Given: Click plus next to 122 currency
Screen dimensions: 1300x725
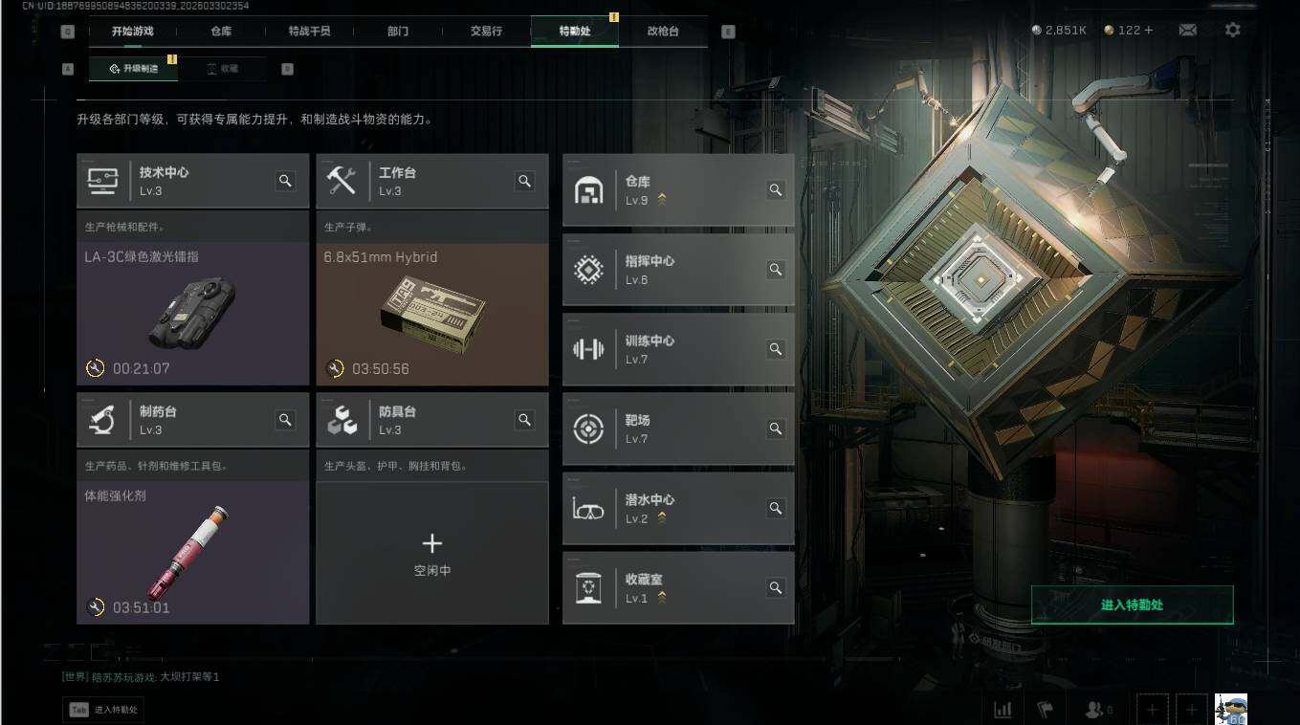Looking at the screenshot, I should 1149,30.
